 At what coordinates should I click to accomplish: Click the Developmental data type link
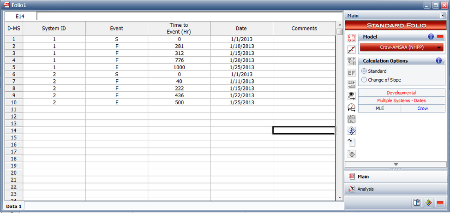401,93
